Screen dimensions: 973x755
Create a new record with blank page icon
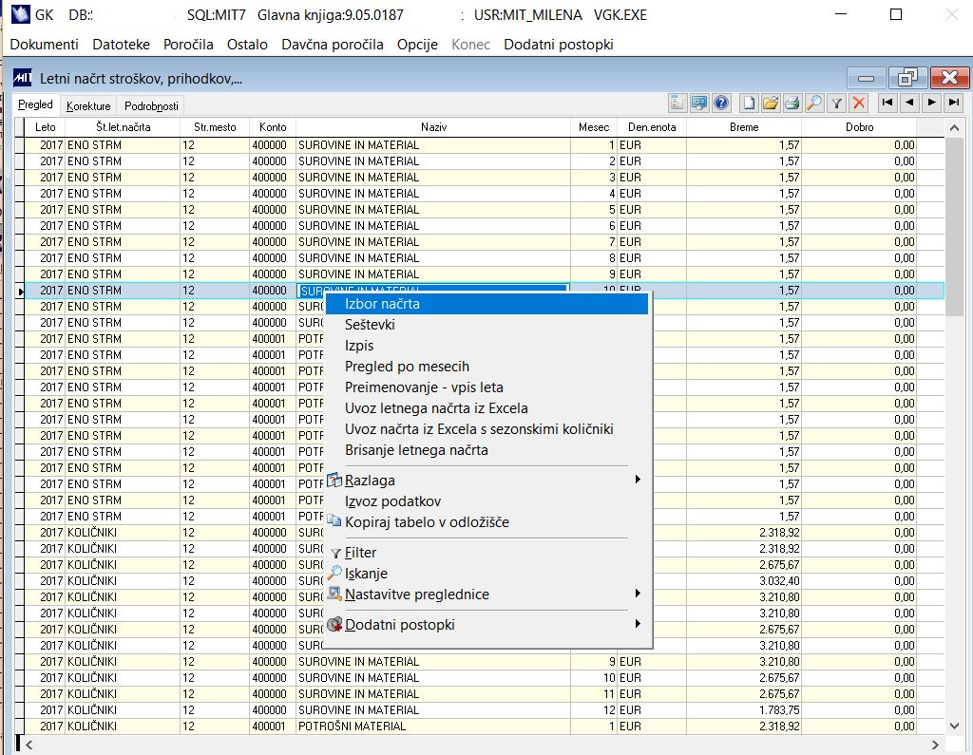pos(749,104)
